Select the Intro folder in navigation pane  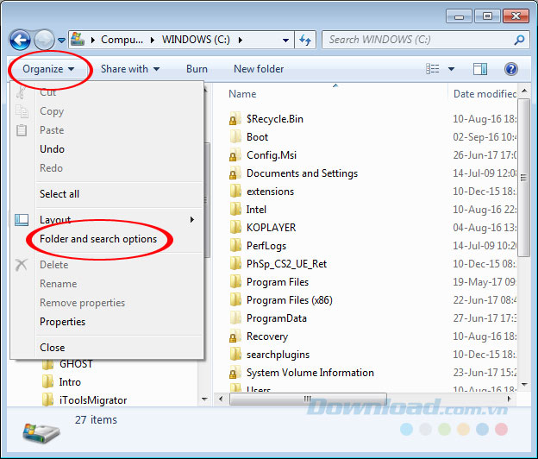[70, 382]
